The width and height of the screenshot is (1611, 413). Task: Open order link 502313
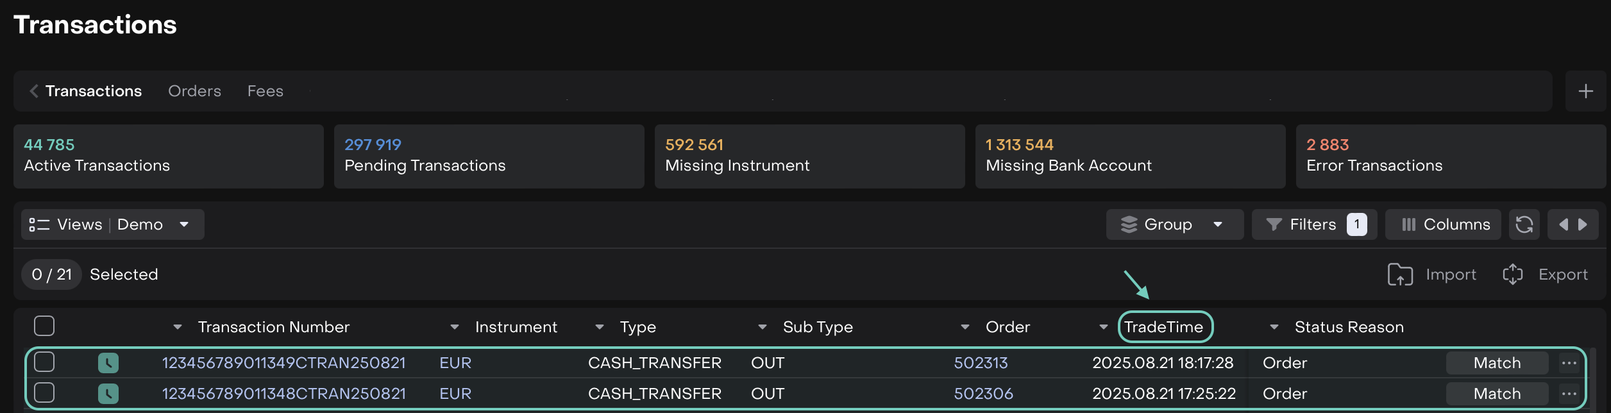981,363
